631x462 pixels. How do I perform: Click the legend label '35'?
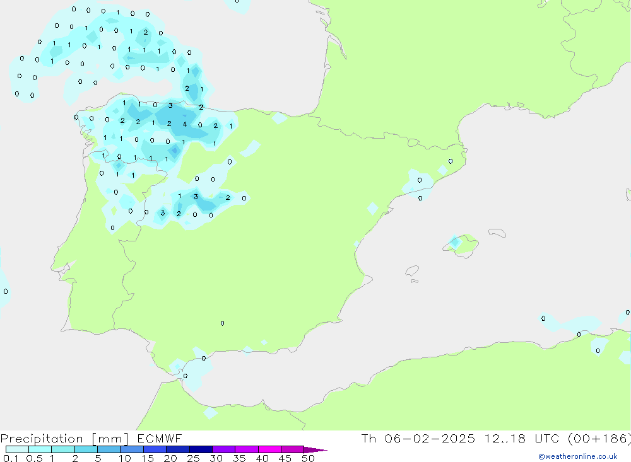(239, 458)
